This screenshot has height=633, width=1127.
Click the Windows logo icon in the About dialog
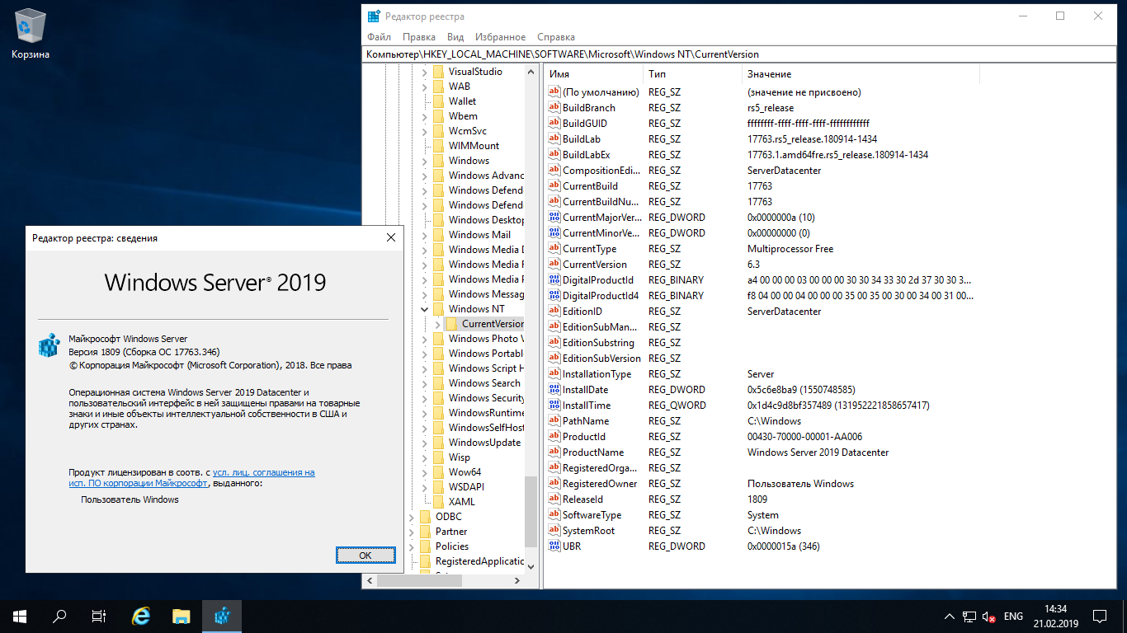50,345
